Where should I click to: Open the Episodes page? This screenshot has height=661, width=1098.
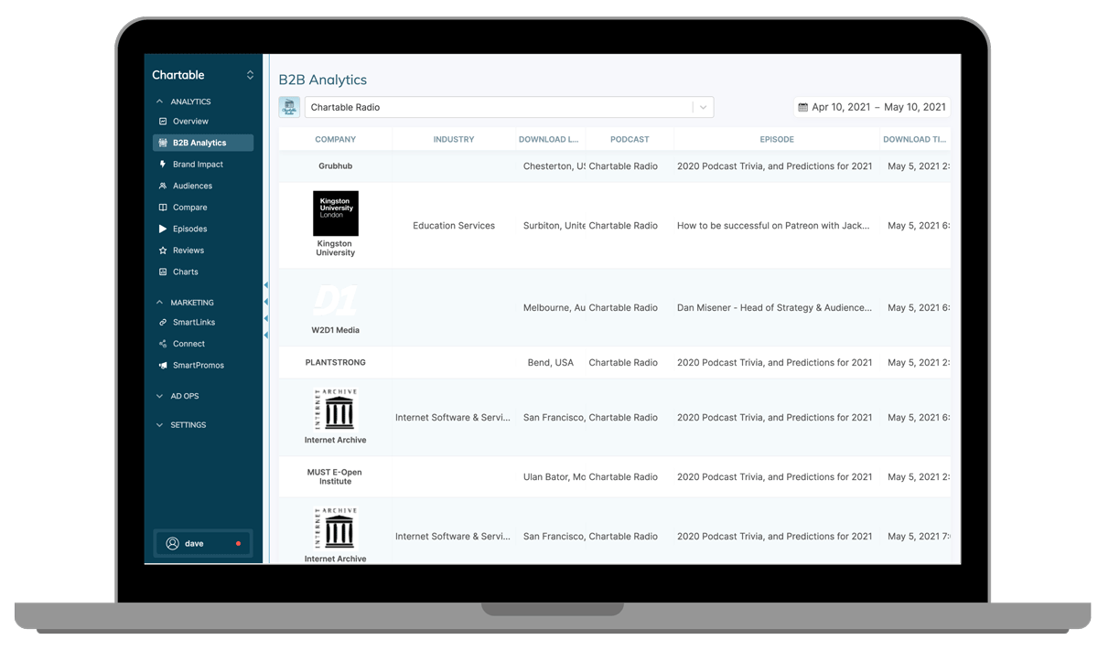pos(189,229)
